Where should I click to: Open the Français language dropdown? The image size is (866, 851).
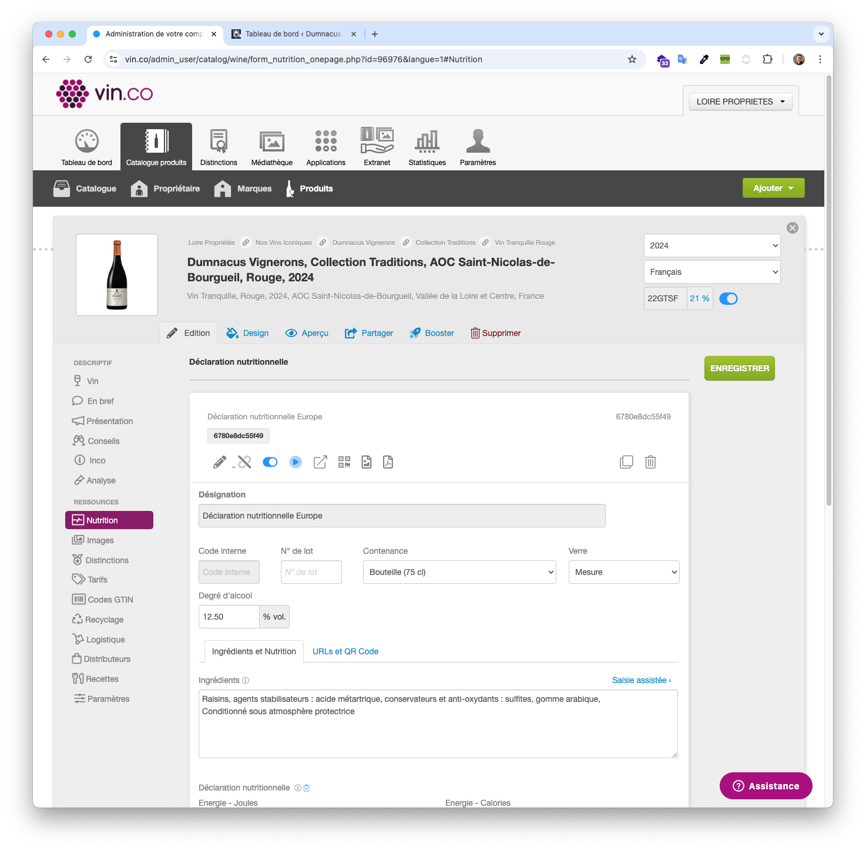click(712, 272)
